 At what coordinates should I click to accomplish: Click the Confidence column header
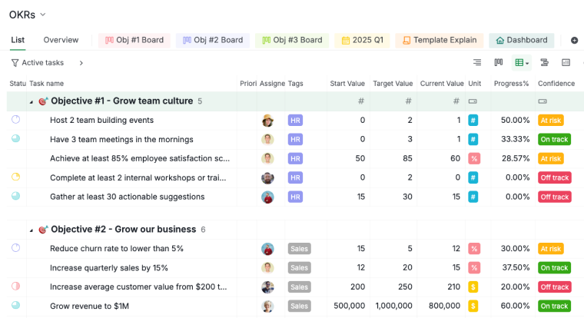556,84
